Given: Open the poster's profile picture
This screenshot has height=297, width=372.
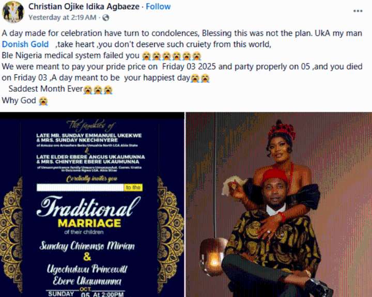Looking at the screenshot, I should click(x=13, y=12).
